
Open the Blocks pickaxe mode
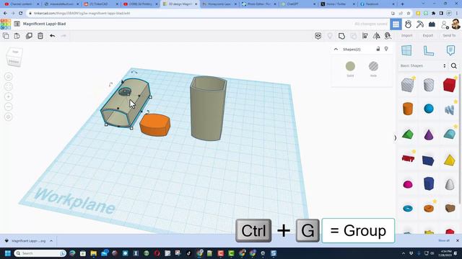point(420,24)
